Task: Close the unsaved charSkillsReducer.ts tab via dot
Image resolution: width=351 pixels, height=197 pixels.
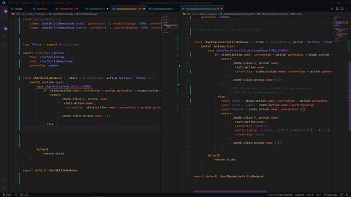Action: click(144, 9)
